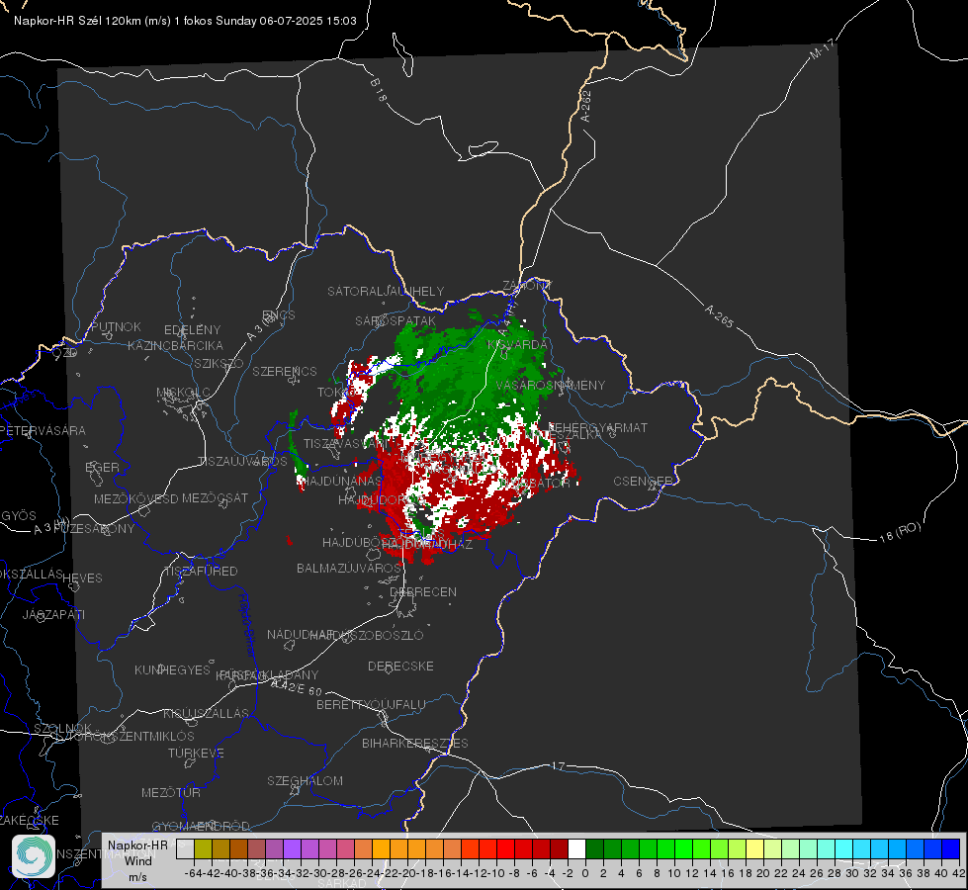968x890 pixels.
Task: Click the SÁTORALJAÚJHELY label
Action: coord(386,291)
